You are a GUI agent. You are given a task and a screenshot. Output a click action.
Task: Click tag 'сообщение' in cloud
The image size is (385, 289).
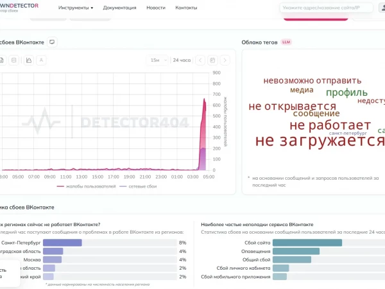pyautogui.click(x=316, y=113)
